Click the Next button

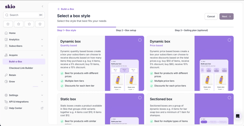[226, 16]
